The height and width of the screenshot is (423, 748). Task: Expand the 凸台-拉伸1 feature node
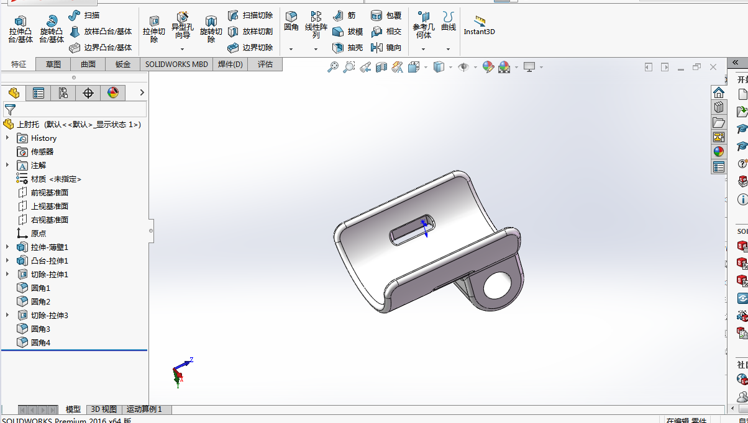coord(7,260)
